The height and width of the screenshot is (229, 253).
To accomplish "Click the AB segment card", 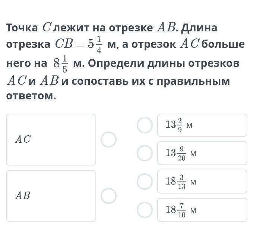I will (51, 196).
